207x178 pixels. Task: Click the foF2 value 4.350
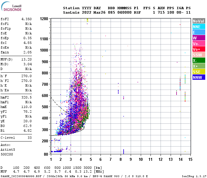click(27, 19)
